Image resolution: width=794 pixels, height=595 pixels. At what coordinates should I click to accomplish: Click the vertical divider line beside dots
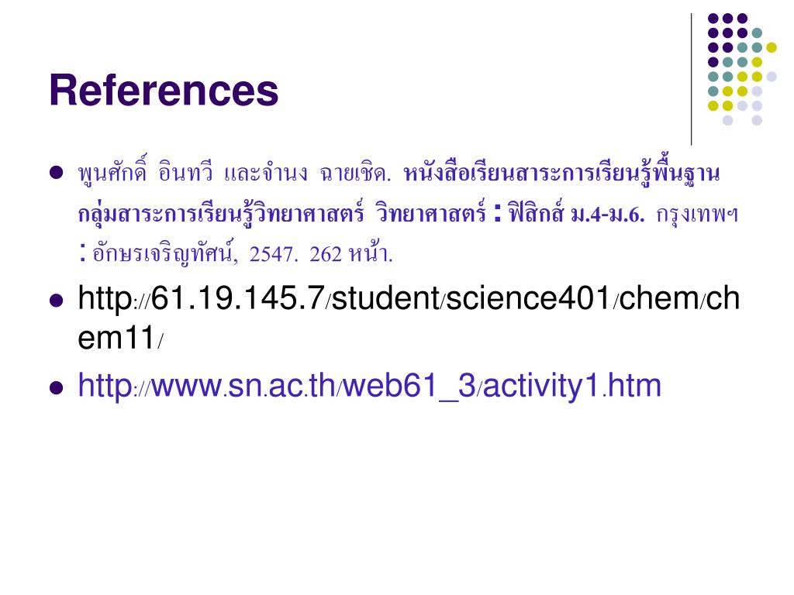click(x=691, y=80)
